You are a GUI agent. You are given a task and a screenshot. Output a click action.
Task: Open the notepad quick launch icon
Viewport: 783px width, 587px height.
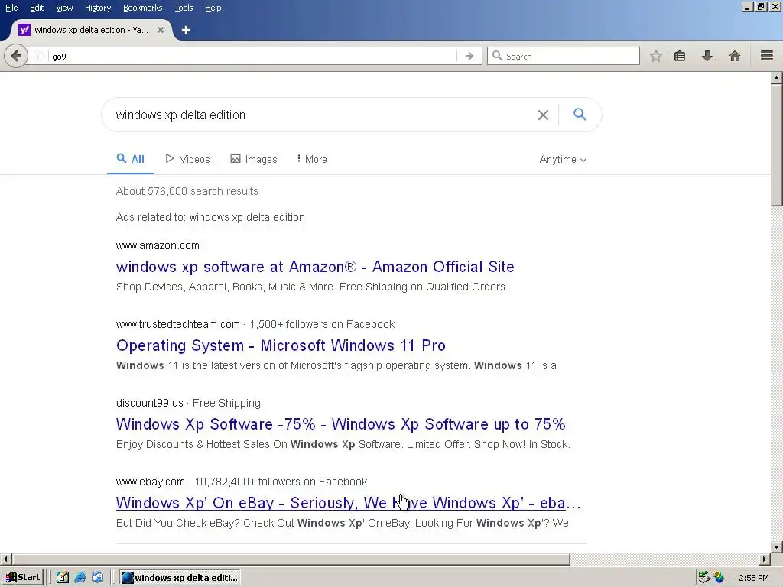pos(62,578)
